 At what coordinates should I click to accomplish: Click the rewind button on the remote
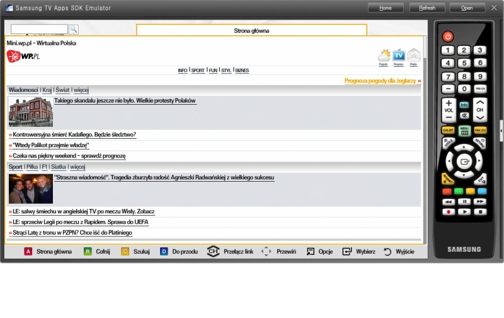[449, 202]
